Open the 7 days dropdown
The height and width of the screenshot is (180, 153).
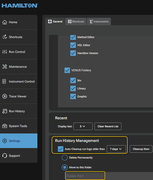pos(116,149)
